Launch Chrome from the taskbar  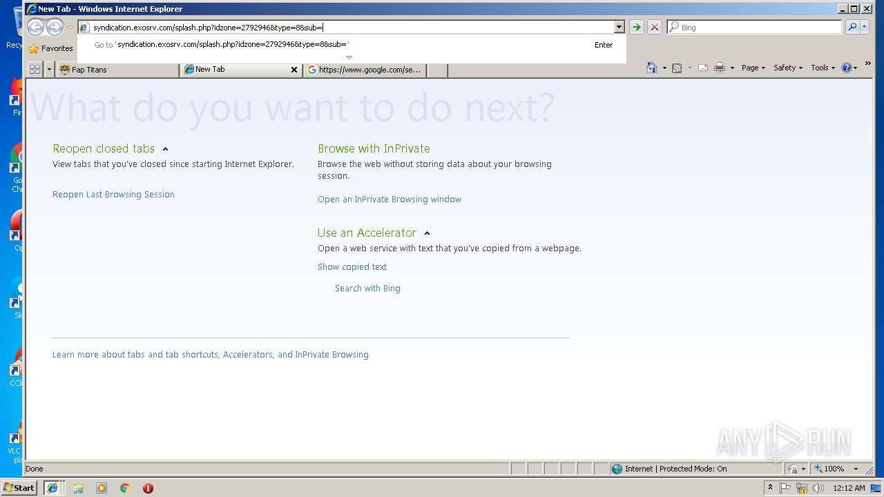coord(125,488)
